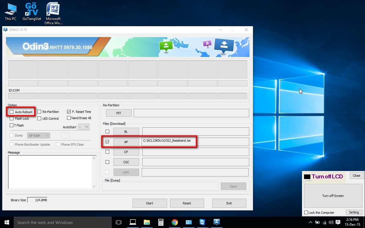The width and height of the screenshot is (365, 228).
Task: Click the Turn off Screen button
Action: point(333,196)
